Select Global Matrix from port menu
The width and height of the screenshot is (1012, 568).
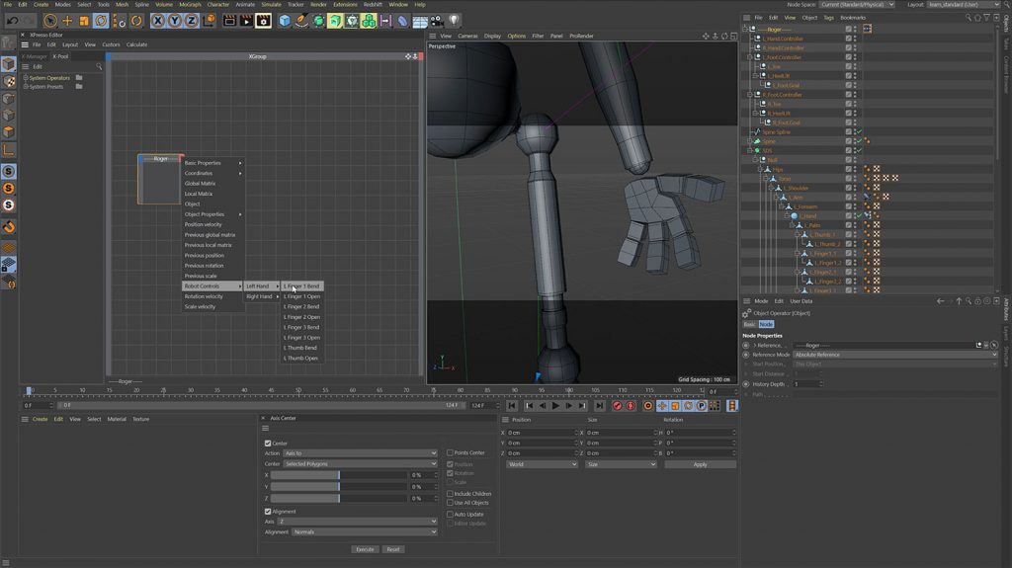(200, 184)
